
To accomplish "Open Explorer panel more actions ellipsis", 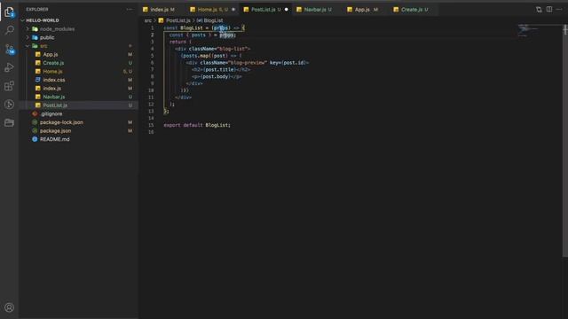I will (130, 10).
